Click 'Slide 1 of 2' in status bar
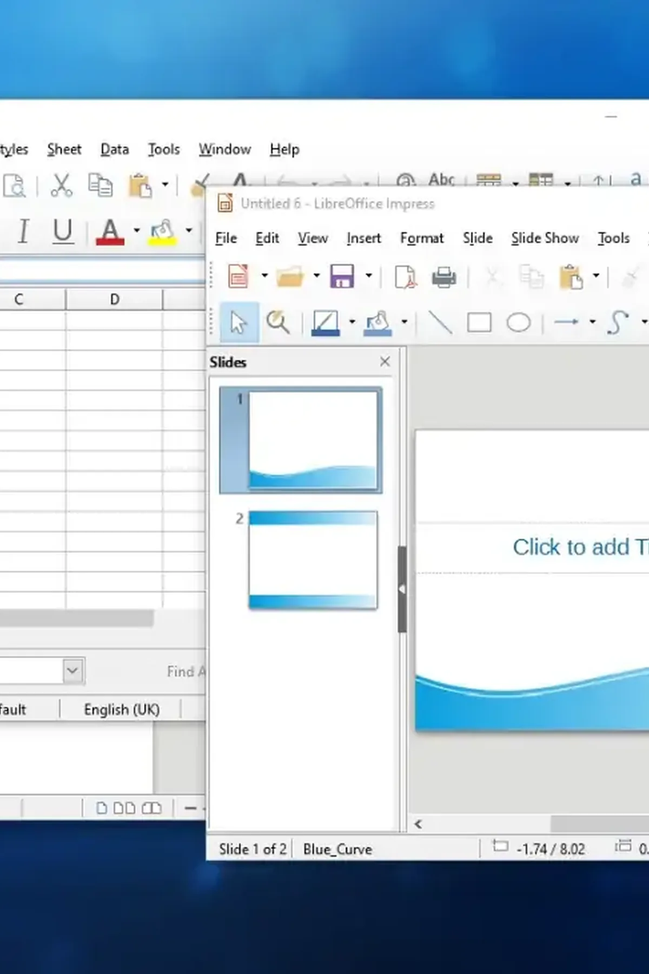 click(x=252, y=849)
